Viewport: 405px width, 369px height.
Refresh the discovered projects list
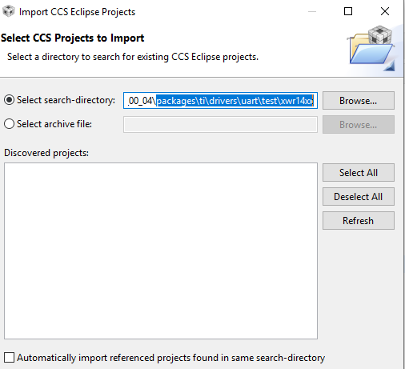pyautogui.click(x=359, y=221)
